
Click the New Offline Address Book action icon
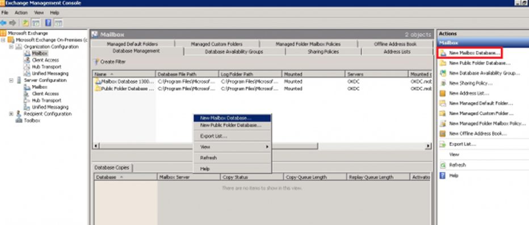coord(443,134)
